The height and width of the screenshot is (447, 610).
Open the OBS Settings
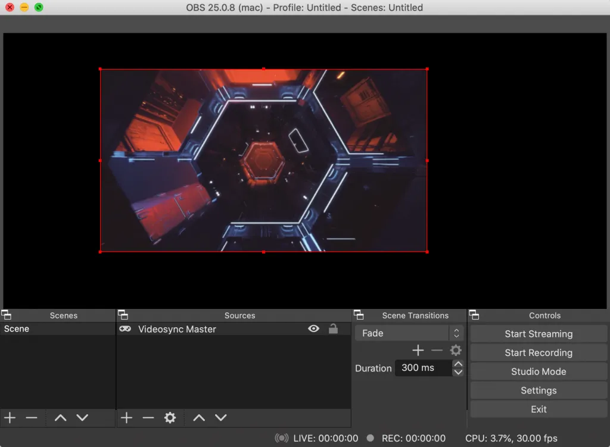(538, 390)
